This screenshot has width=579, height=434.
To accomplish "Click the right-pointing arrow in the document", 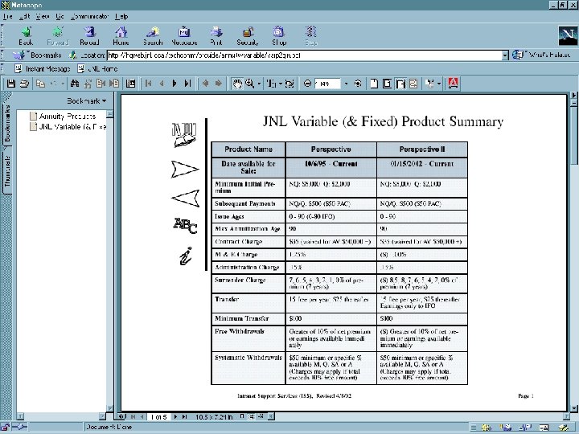I will [185, 169].
